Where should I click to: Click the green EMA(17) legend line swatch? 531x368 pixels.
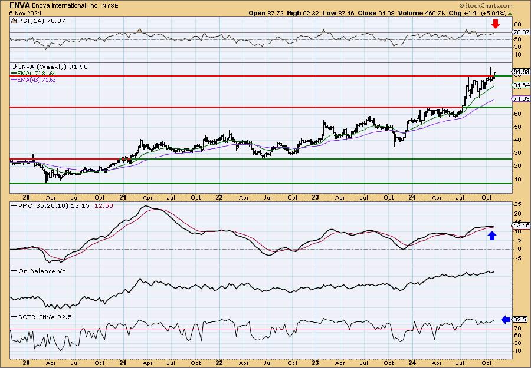(x=14, y=73)
